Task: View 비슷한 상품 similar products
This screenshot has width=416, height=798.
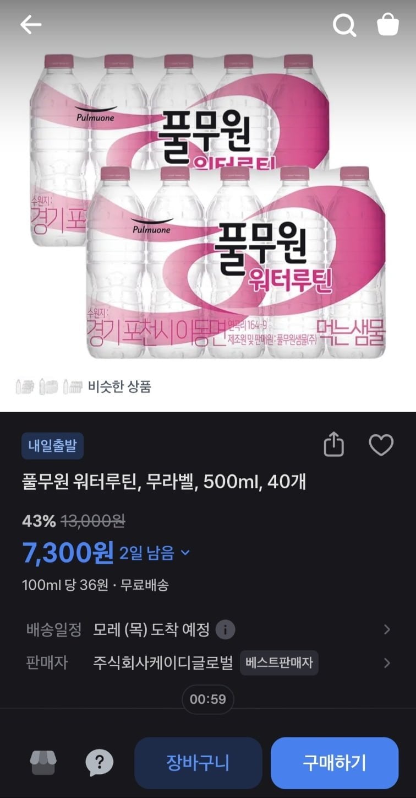Action: click(119, 387)
